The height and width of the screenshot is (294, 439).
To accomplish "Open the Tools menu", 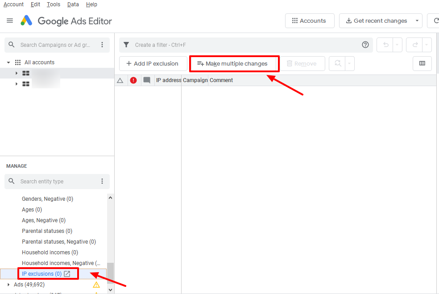I will coord(53,4).
